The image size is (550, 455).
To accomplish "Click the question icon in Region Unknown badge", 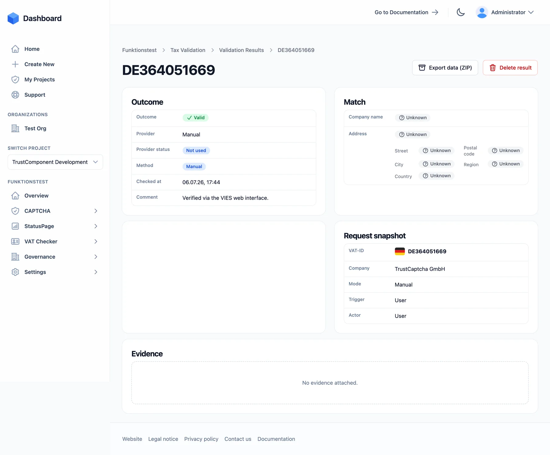I will (494, 164).
